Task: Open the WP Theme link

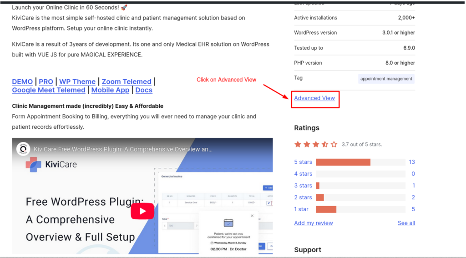Action: coord(77,81)
